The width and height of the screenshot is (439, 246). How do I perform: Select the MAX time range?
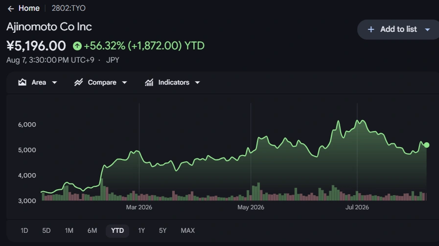pos(187,231)
